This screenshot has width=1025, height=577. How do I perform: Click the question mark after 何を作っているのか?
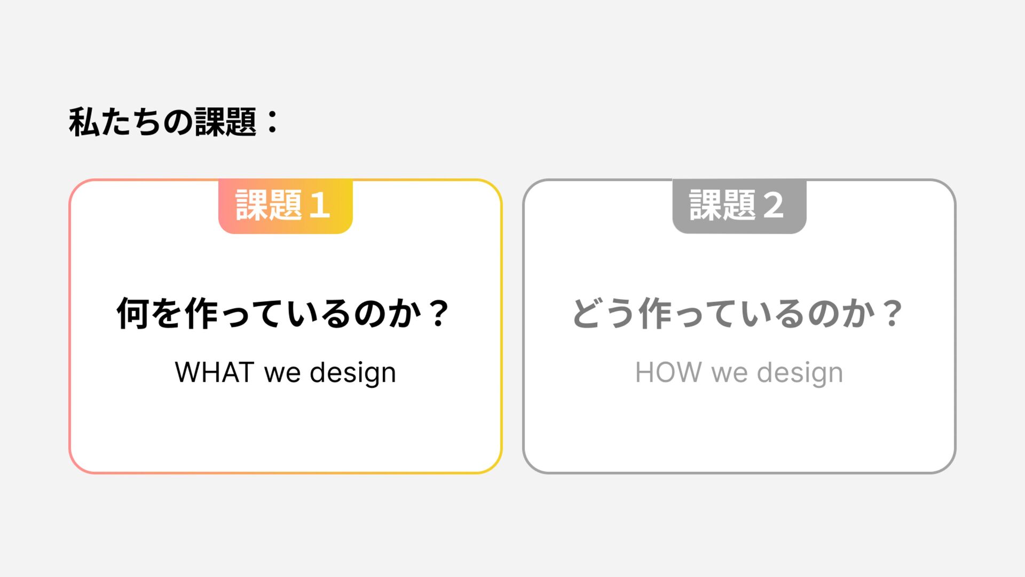tap(439, 314)
